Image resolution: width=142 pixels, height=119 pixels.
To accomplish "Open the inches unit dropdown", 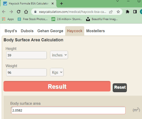I will click(x=59, y=55).
